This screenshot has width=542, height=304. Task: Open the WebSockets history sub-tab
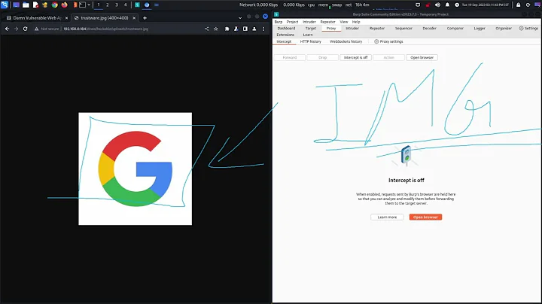[x=346, y=41]
